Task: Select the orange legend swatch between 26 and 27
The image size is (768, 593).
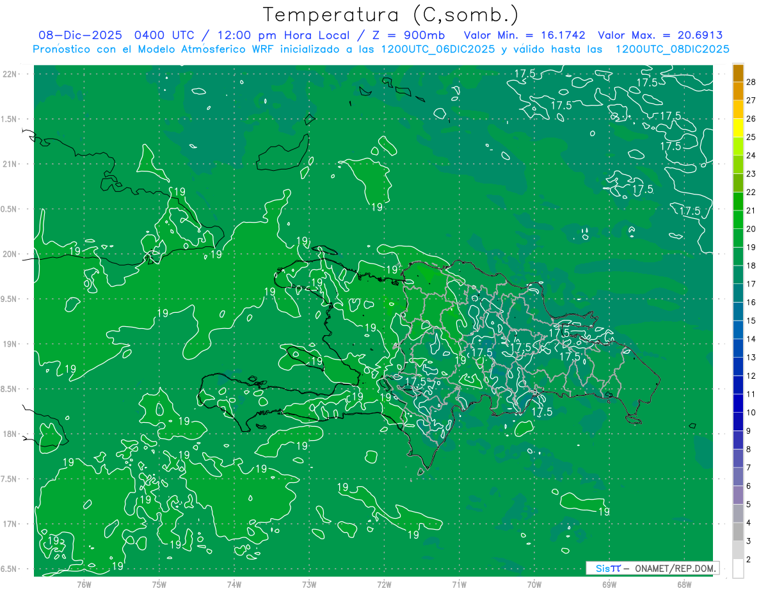Action: pos(738,109)
